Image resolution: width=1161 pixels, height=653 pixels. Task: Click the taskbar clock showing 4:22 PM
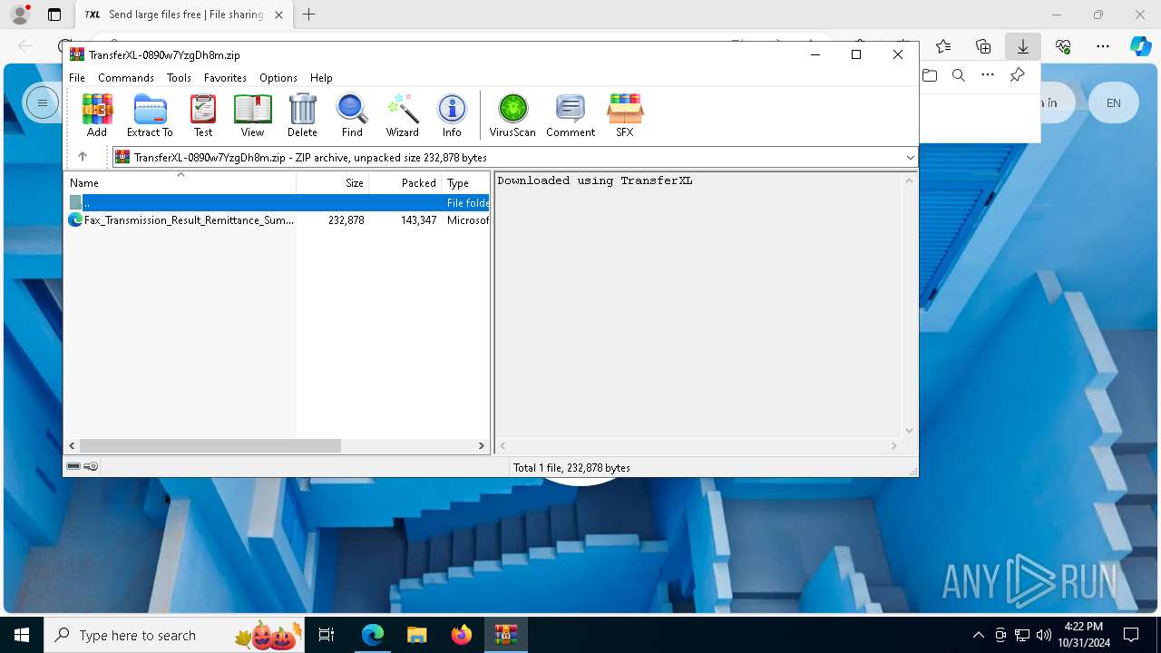pyautogui.click(x=1083, y=635)
